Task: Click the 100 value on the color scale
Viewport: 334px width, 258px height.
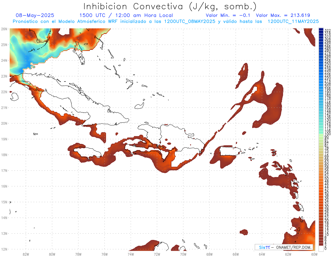Action: pos(328,134)
